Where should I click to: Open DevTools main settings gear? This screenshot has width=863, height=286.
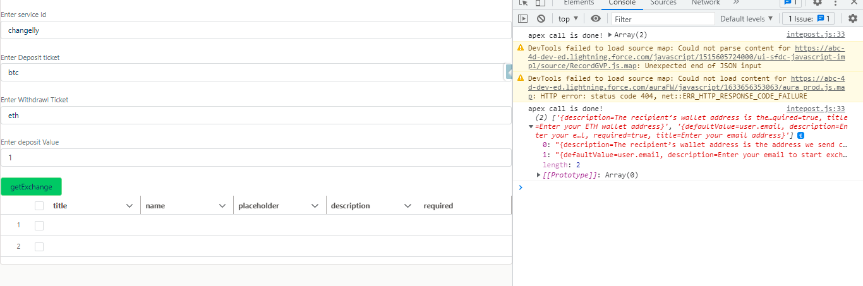(x=818, y=3)
